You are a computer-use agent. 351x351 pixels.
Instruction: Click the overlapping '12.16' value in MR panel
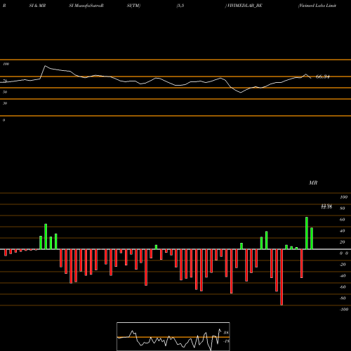(x=326, y=207)
